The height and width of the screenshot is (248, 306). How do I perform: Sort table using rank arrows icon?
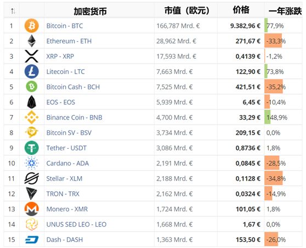point(13,11)
